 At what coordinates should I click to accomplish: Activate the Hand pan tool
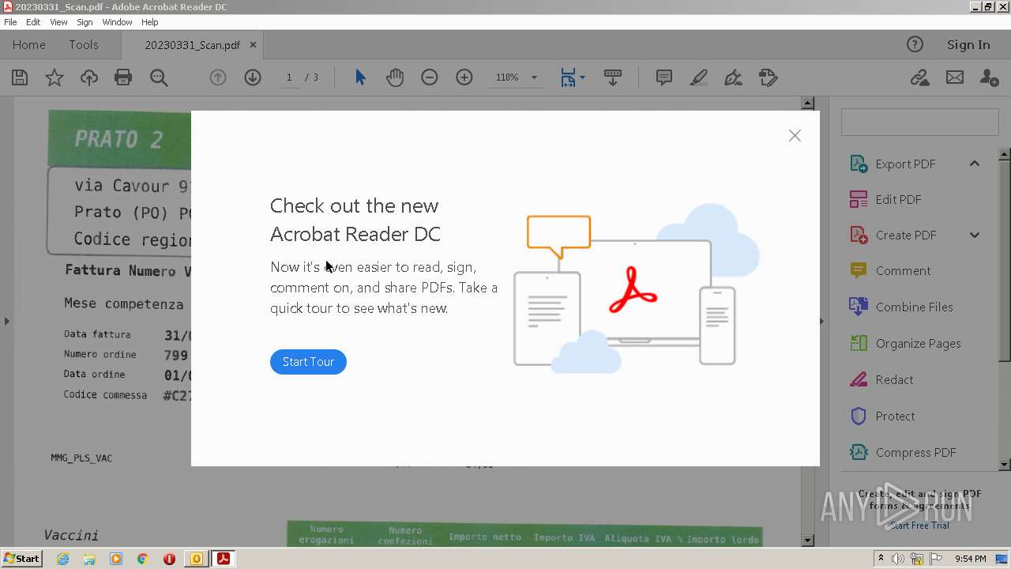point(395,77)
